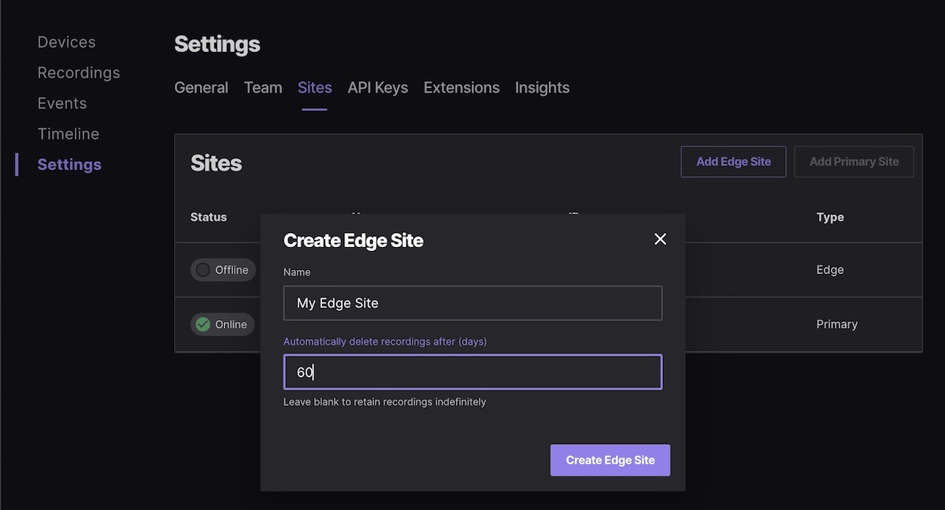Click the Status column header
Screen dimensions: 945x510
(208, 216)
